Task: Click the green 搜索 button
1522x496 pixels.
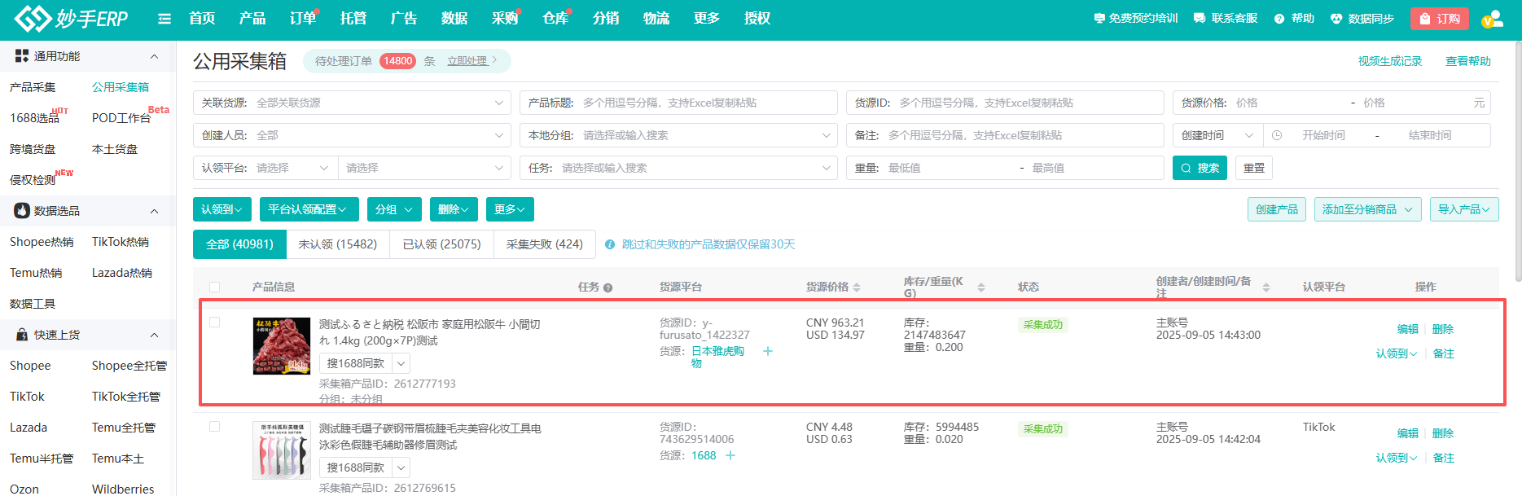Action: coord(1200,168)
